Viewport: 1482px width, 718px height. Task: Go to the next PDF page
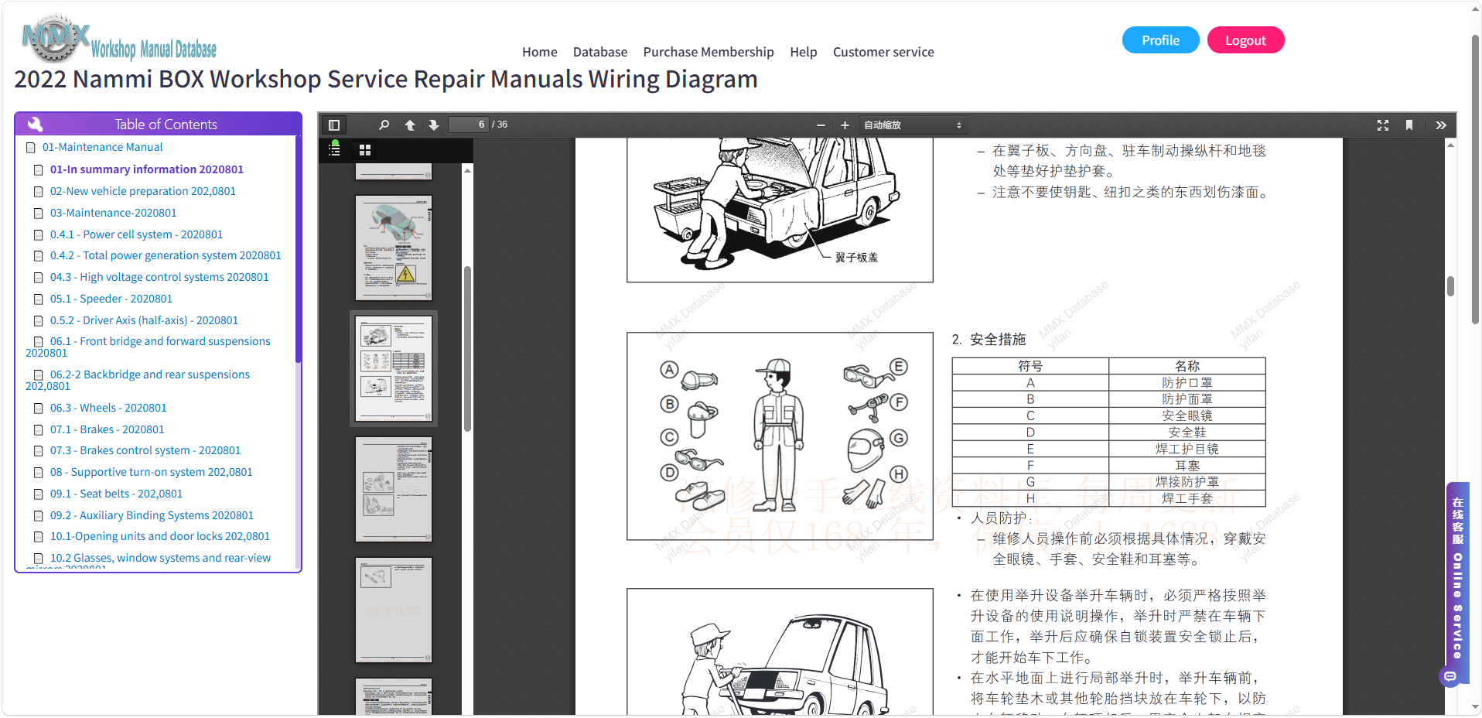(434, 125)
